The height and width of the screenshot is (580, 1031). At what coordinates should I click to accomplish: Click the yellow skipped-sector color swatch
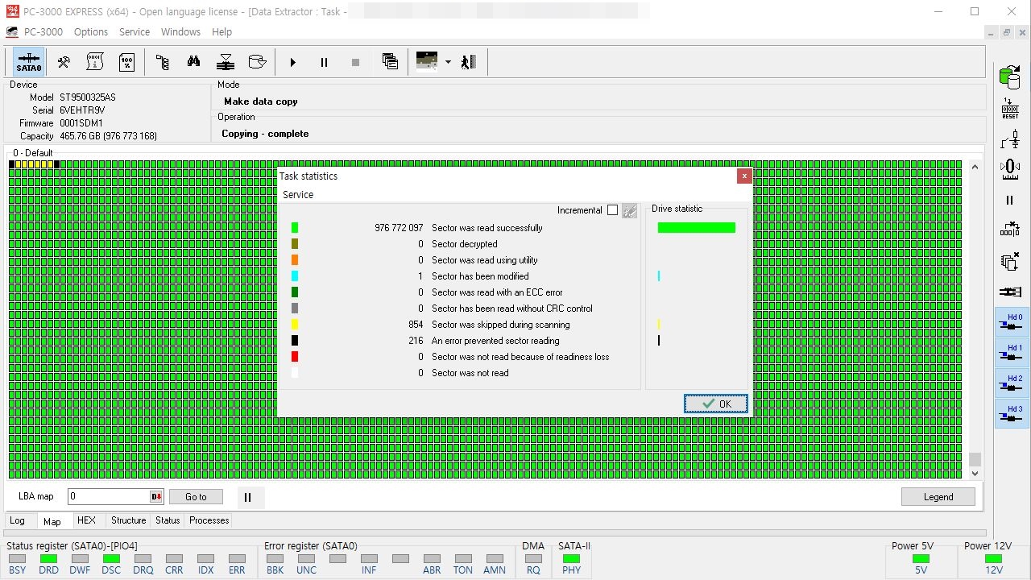[295, 325]
